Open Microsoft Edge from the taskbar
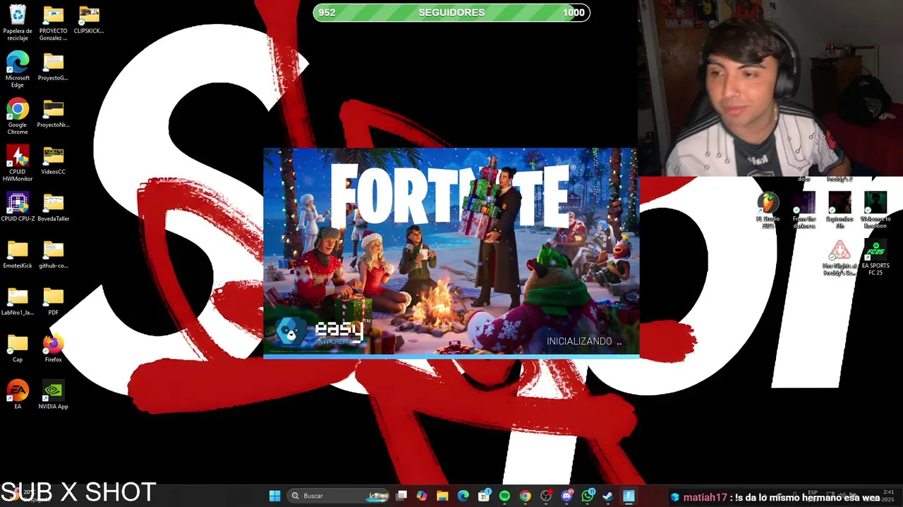This screenshot has height=507, width=903. [x=463, y=496]
